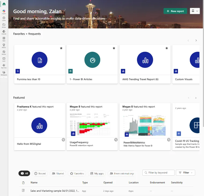The width and height of the screenshot is (204, 196).
Task: Open the Create page in sidebar
Action: (x=4, y=19)
